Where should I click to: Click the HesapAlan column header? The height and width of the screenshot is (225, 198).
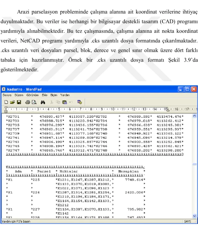(129, 171)
